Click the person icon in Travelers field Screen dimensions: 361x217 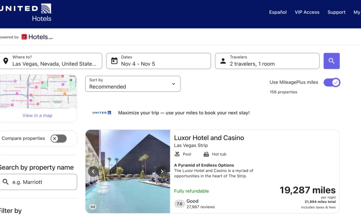coord(223,61)
